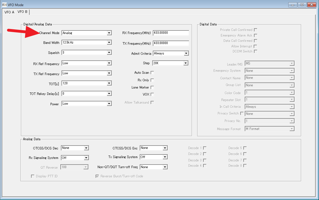Open the Squelch level dropdown
Screen dimensions: 319x200
[109, 53]
